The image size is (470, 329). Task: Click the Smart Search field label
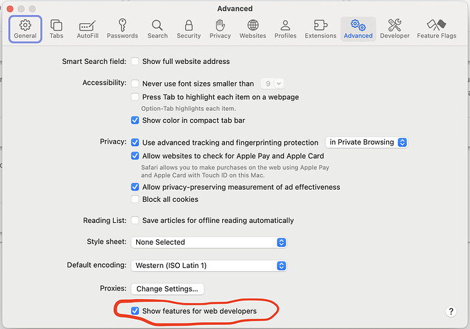[x=94, y=61]
